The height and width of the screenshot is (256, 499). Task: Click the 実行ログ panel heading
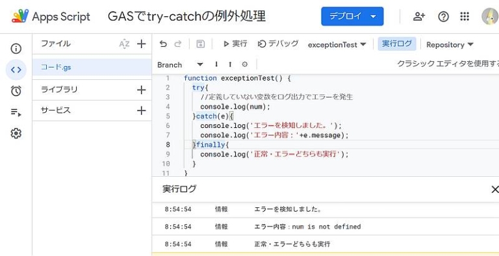(179, 189)
